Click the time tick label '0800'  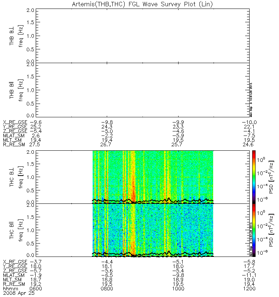tap(107, 288)
